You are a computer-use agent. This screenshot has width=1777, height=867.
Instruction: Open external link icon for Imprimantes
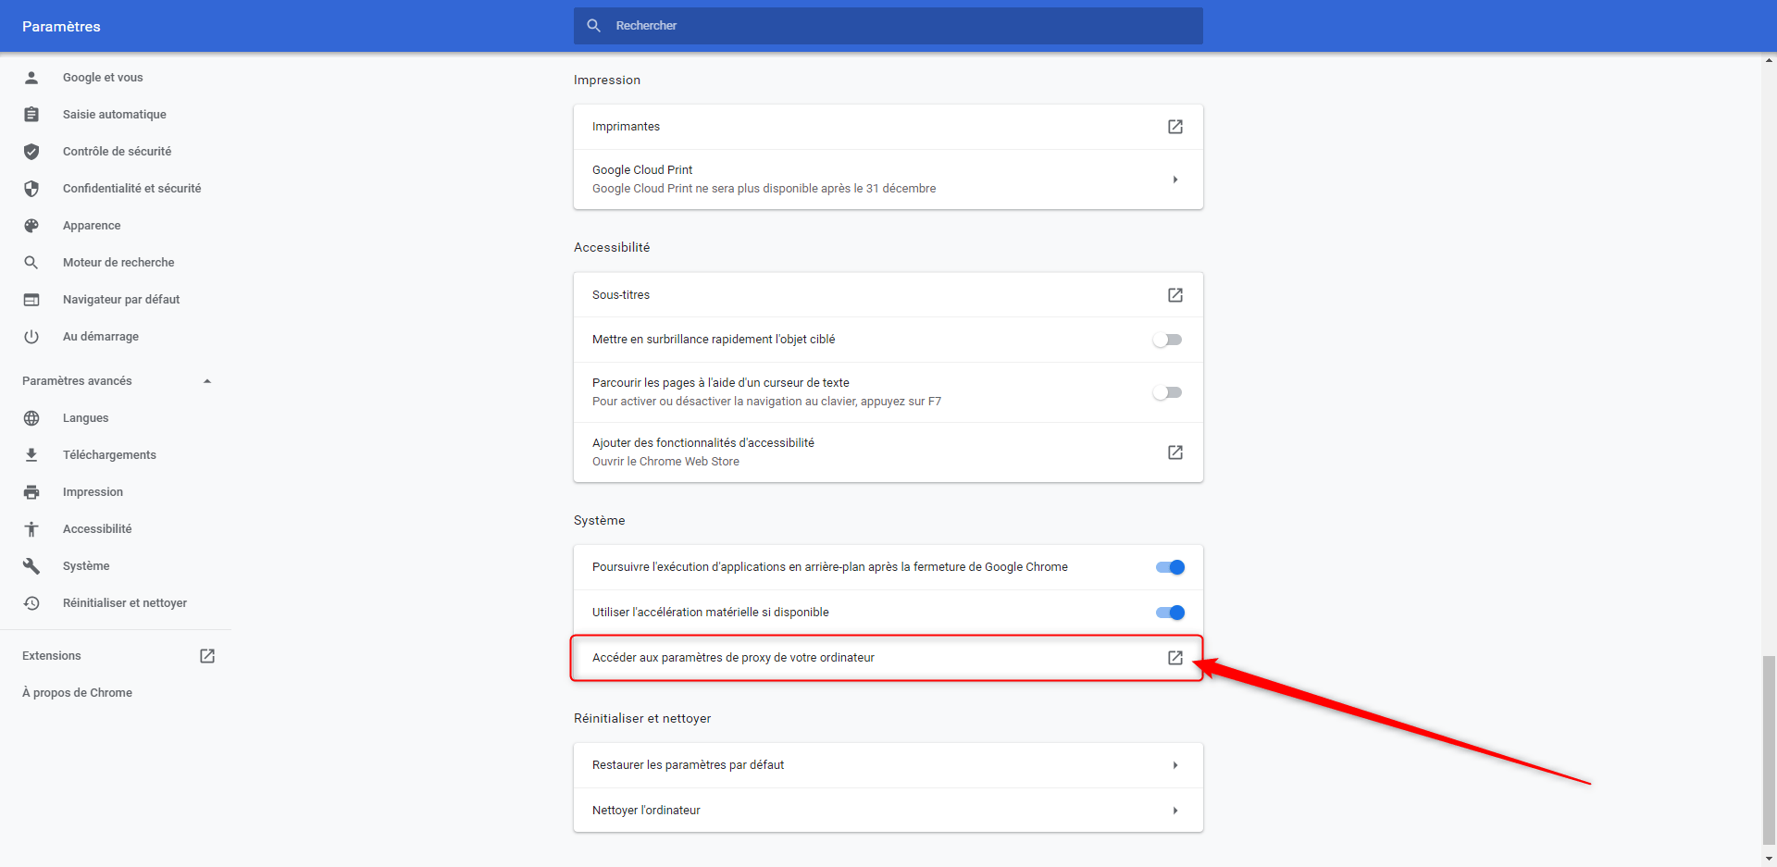click(1174, 127)
